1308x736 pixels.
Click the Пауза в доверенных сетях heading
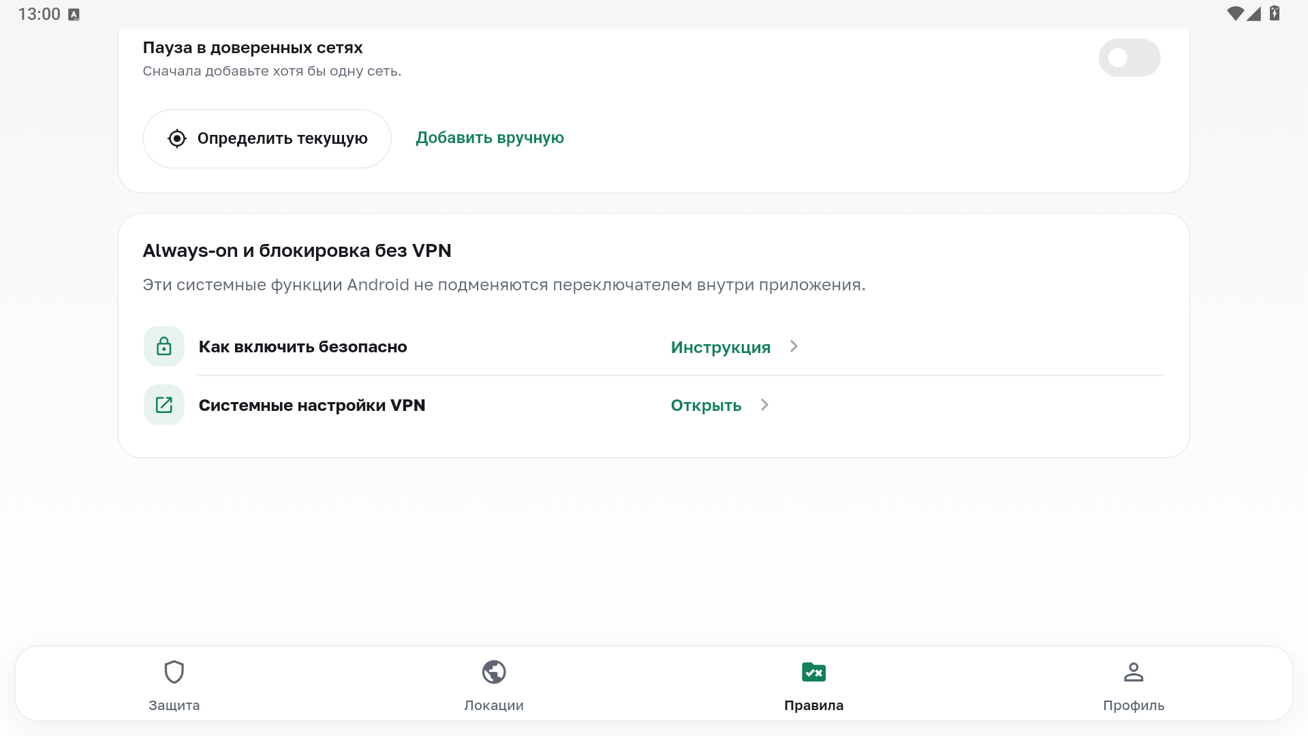(x=253, y=48)
